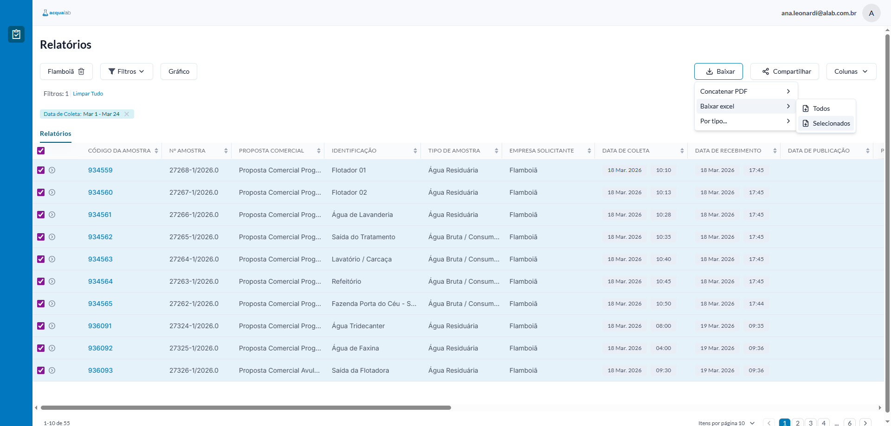Expand the Colunas dropdown
The height and width of the screenshot is (426, 891).
point(851,71)
